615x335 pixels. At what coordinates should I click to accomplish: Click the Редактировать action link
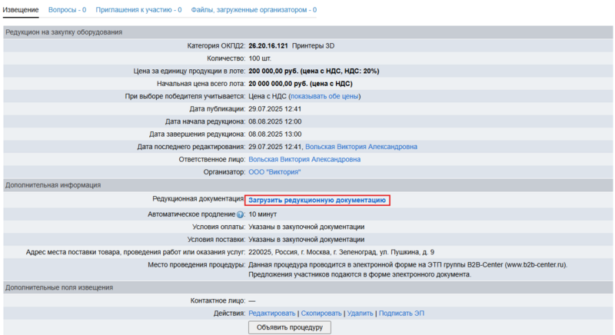271,313
